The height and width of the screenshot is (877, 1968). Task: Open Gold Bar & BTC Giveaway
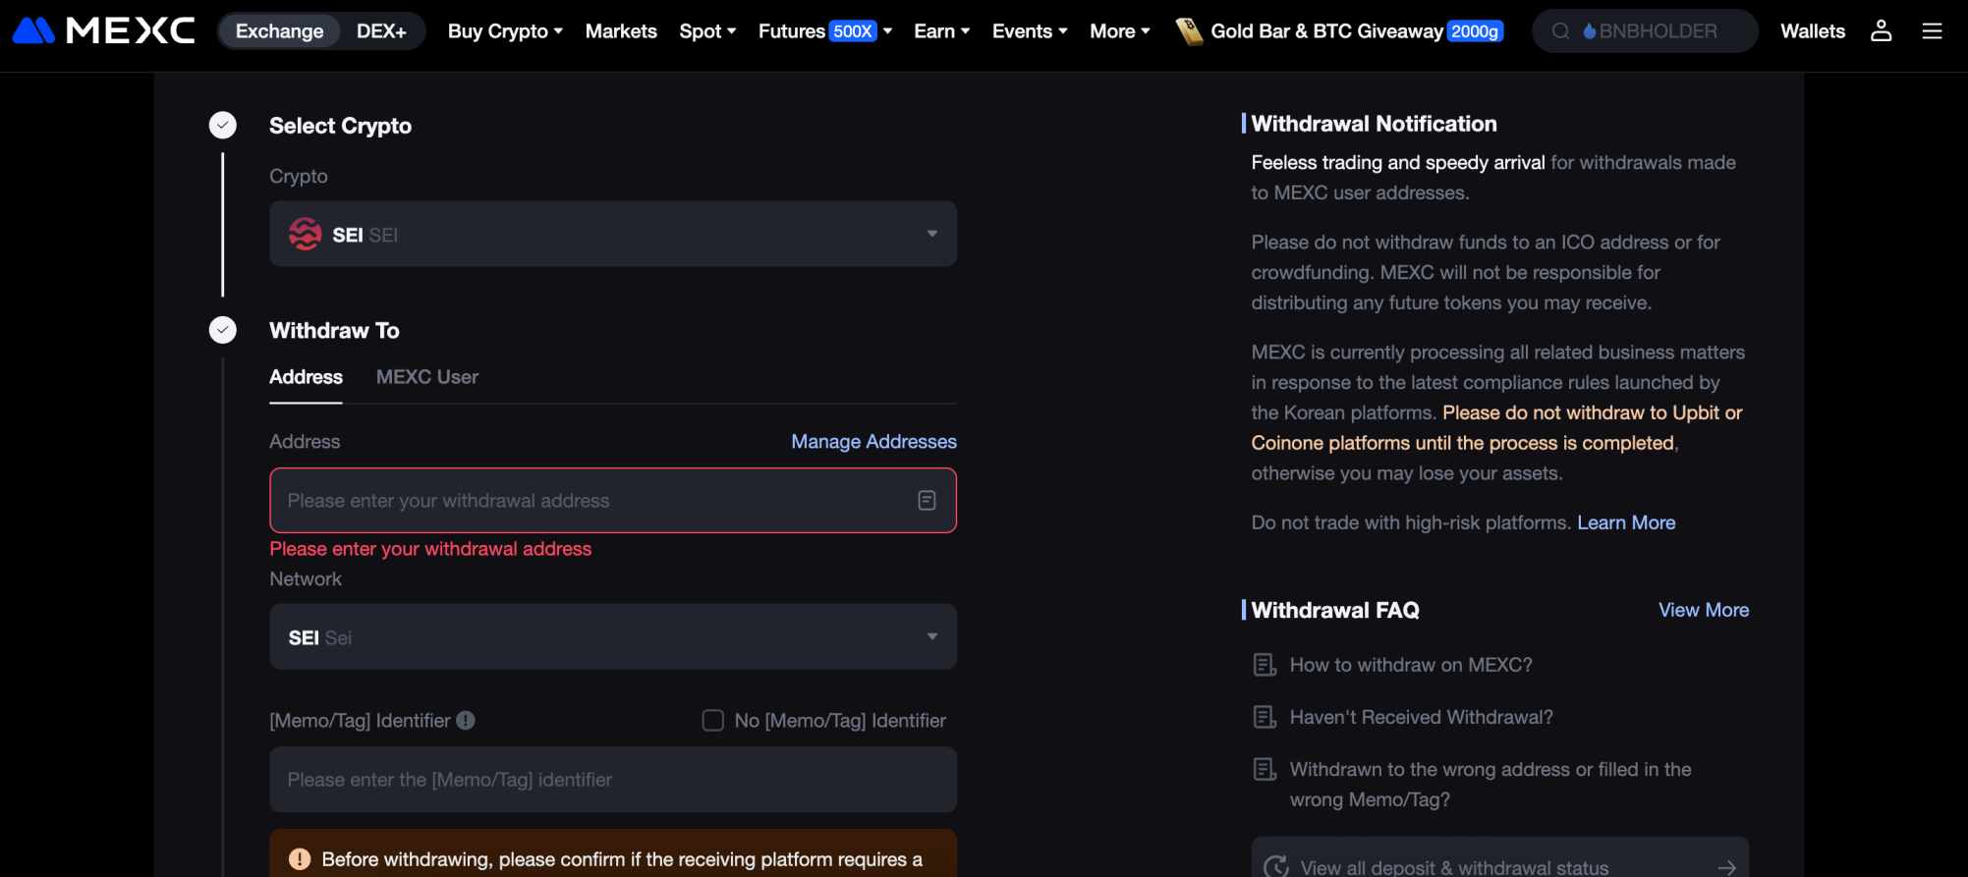tap(1326, 31)
